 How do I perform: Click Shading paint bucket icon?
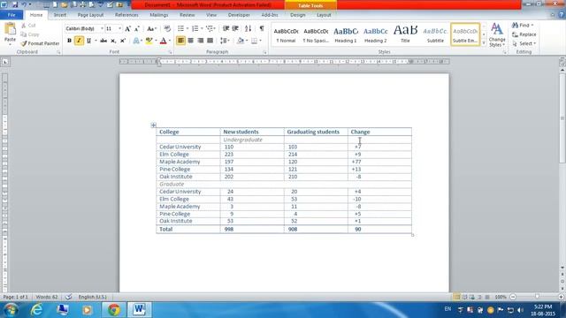click(x=241, y=41)
